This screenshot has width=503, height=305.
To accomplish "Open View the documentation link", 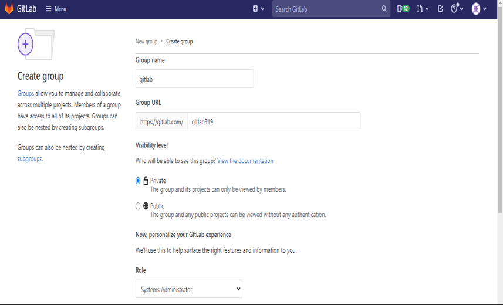I will (x=245, y=161).
